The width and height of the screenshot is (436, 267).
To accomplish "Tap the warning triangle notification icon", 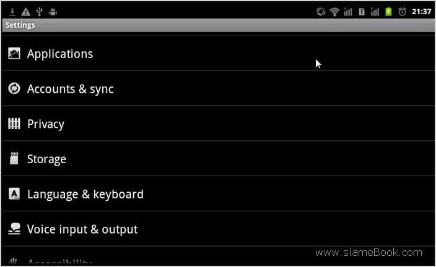I will point(25,12).
